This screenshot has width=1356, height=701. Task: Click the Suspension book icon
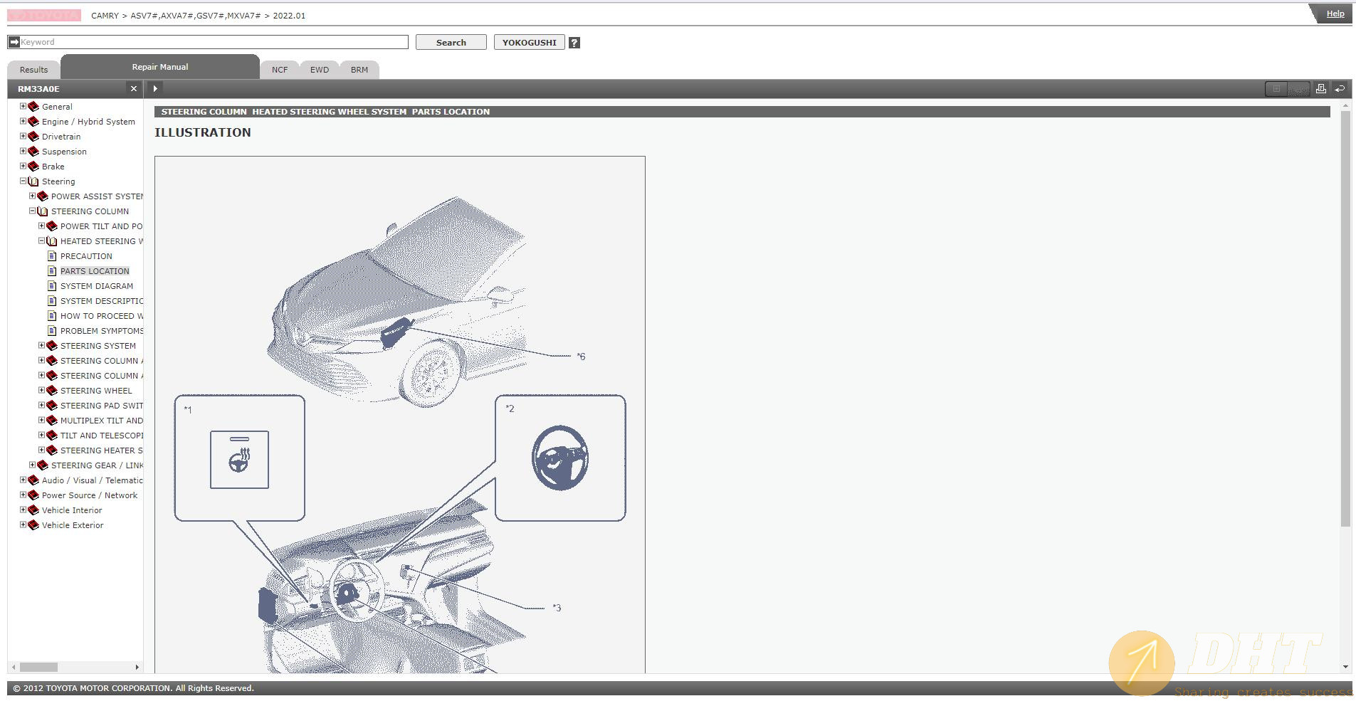pos(33,152)
